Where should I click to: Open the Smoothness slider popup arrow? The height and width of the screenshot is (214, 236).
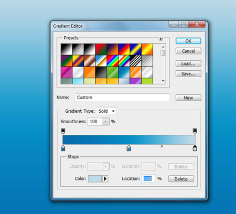point(105,122)
